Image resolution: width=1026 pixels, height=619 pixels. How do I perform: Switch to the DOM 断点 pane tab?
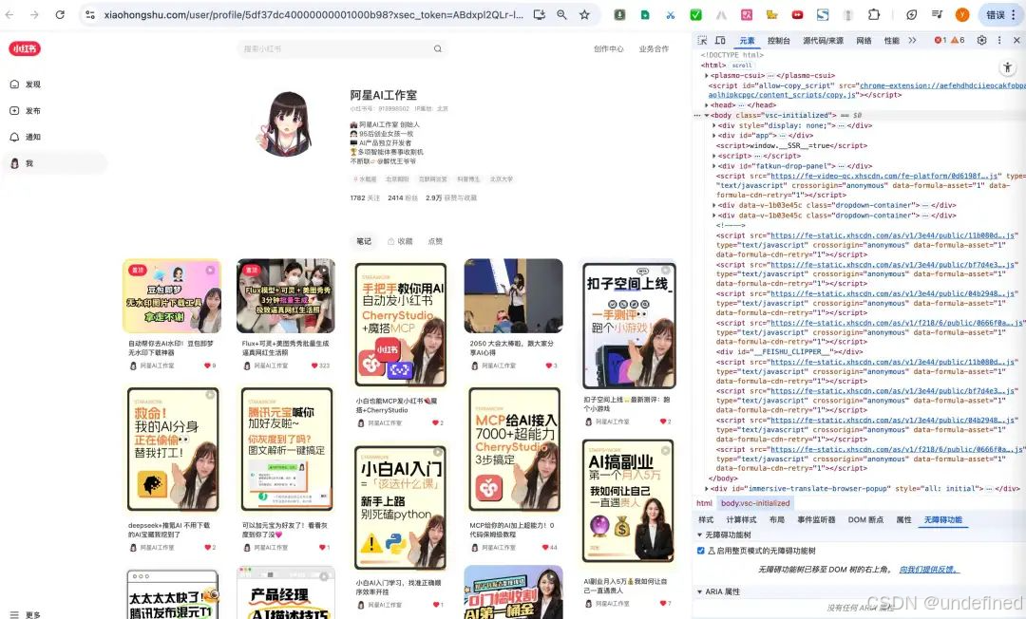tap(865, 519)
